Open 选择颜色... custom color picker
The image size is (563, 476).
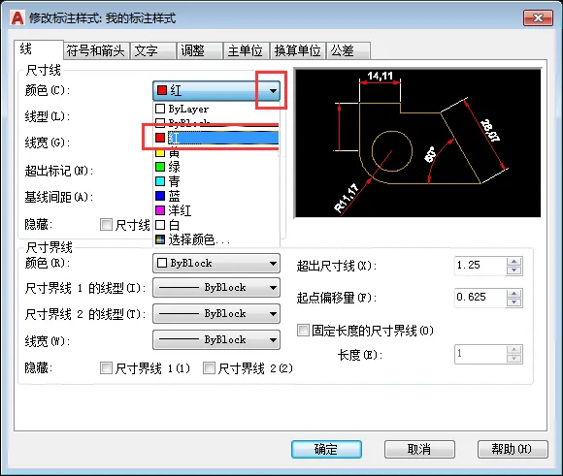point(216,239)
